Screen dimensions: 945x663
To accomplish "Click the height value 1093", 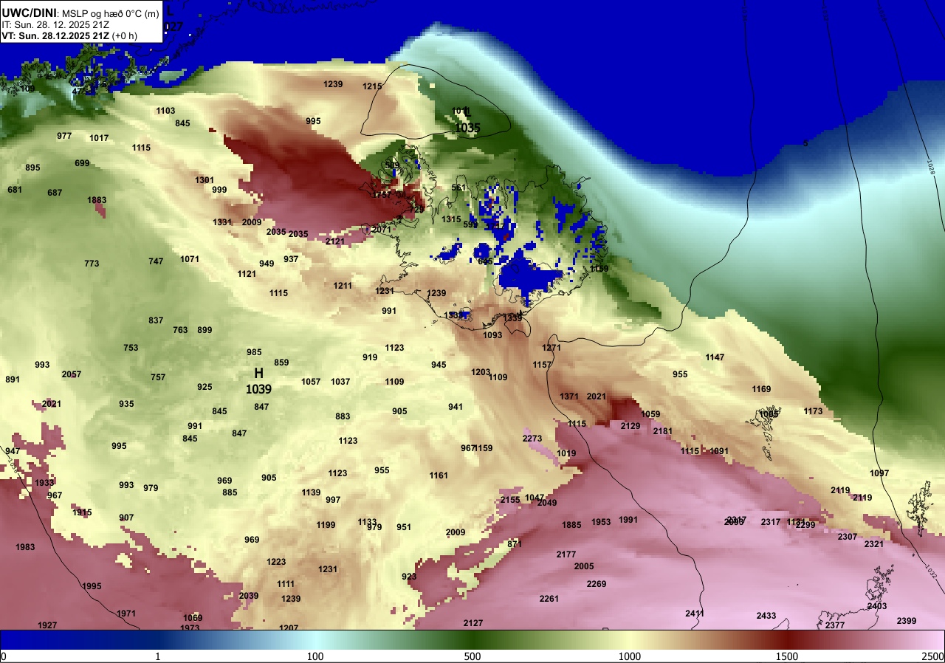I will pos(492,335).
